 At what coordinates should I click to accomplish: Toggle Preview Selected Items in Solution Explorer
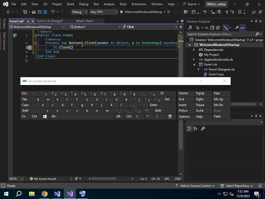(242, 27)
